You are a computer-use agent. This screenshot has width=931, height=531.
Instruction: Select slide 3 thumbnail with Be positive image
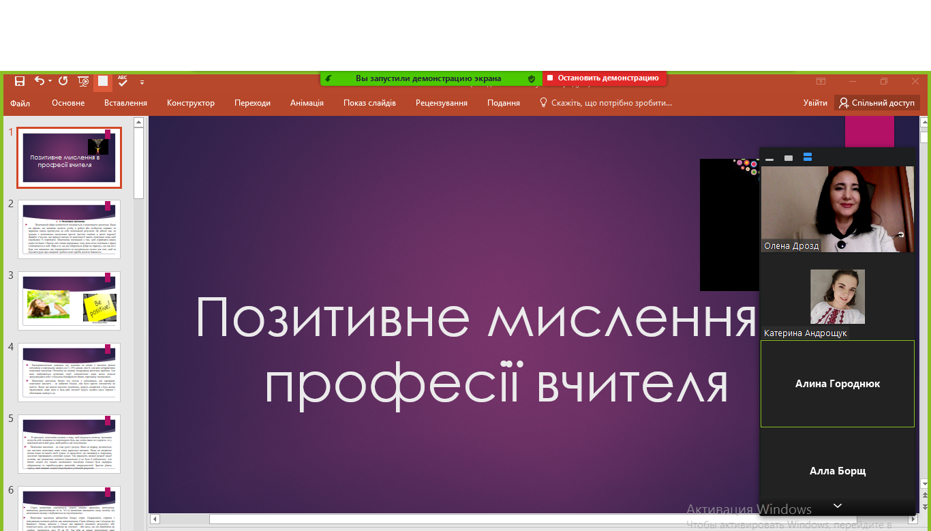click(x=69, y=301)
